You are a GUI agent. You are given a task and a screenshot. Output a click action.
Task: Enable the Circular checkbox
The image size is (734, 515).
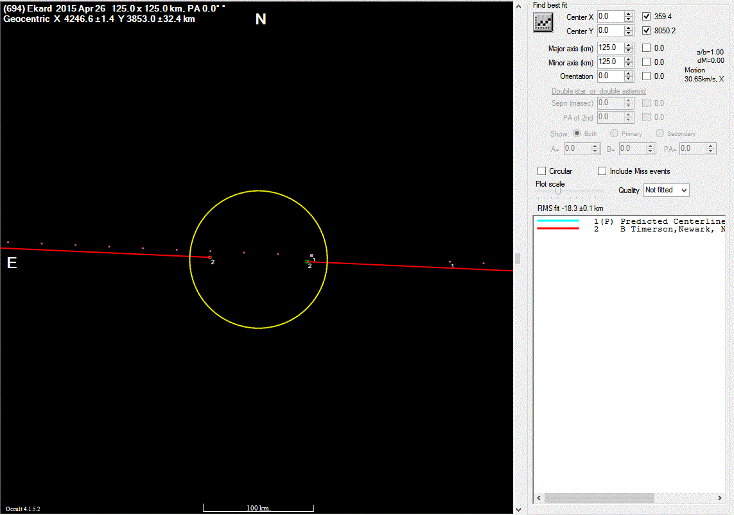542,171
